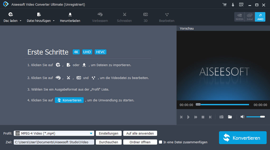Open the Verbessern enhancement tool

click(100, 18)
